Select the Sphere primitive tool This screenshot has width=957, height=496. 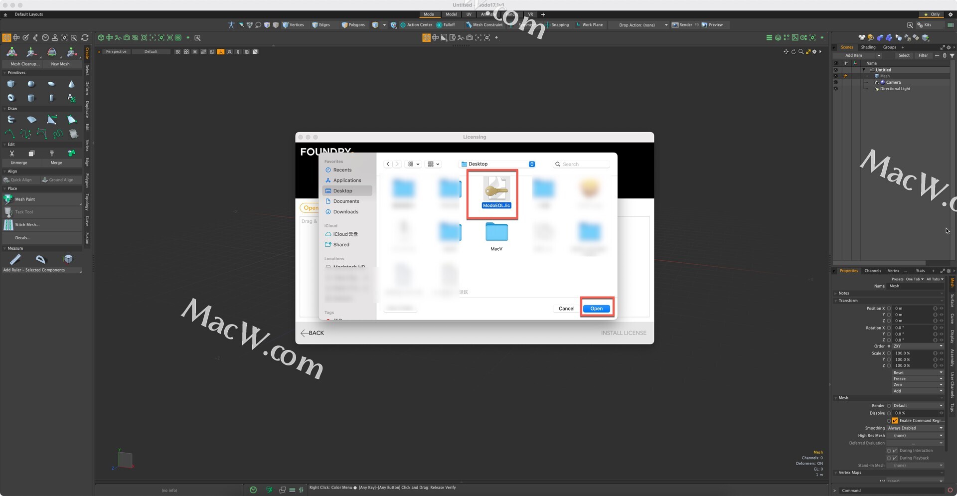pyautogui.click(x=31, y=84)
